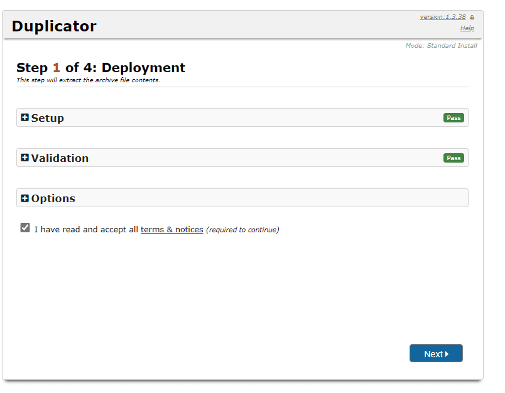The width and height of the screenshot is (505, 393).
Task: Open the Help link
Action: (x=467, y=28)
